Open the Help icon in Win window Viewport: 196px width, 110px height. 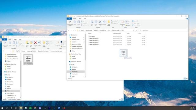pyautogui.click(x=187, y=19)
